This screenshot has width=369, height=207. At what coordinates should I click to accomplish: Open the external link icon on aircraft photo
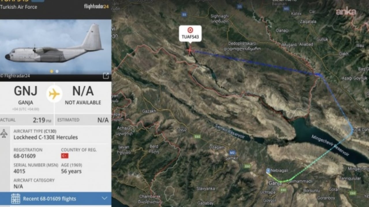coord(106,76)
